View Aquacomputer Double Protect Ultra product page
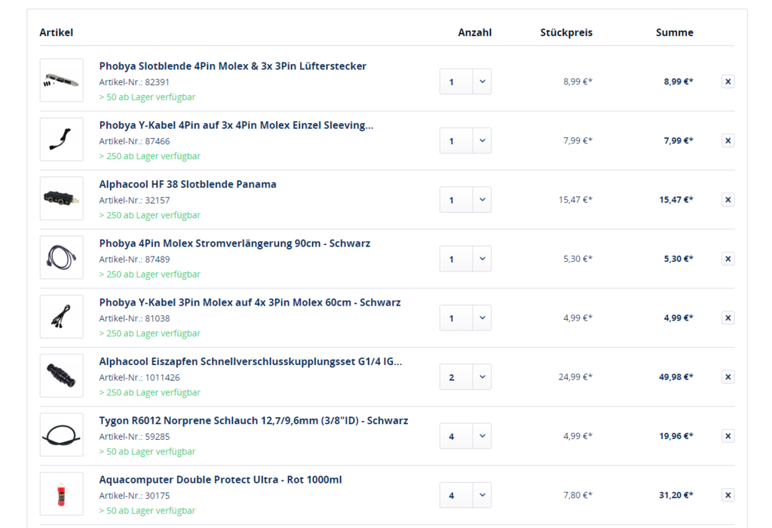Image resolution: width=772 pixels, height=528 pixels. pos(220,480)
